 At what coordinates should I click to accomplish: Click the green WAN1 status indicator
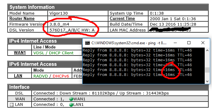click(71, 99)
